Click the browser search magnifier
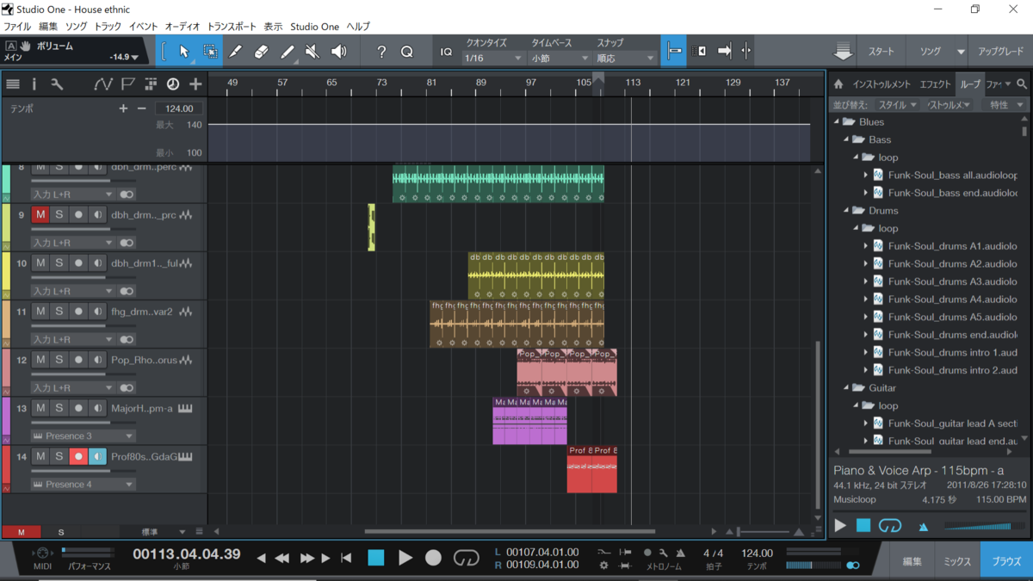 pyautogui.click(x=1022, y=84)
